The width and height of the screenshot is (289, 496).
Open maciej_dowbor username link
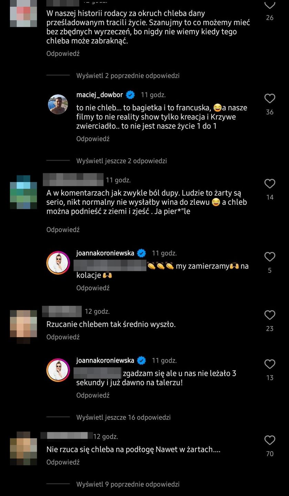100,95
